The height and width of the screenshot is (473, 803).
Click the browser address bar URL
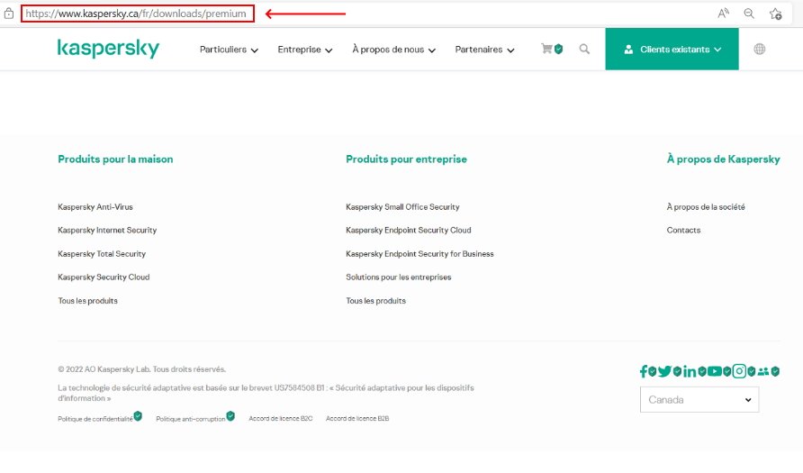pyautogui.click(x=137, y=14)
